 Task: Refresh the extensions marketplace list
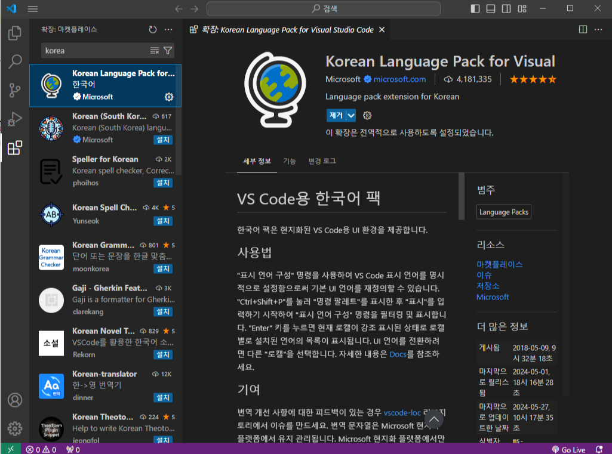tap(153, 30)
